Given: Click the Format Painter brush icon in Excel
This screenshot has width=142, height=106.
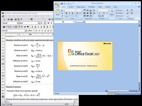Looking at the screenshot, I should point(62,16).
